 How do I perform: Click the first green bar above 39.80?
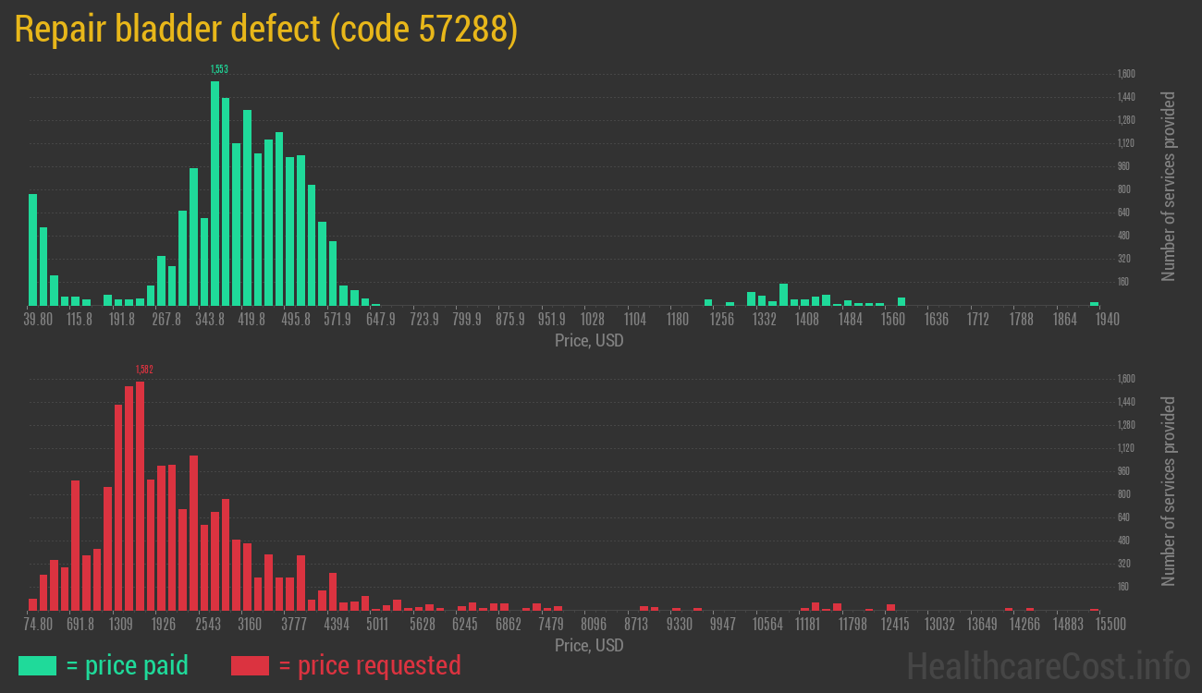pos(33,249)
